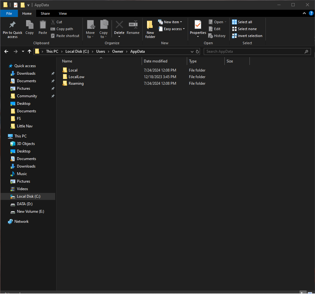
Task: Refresh the AppData folder view
Action: (x=197, y=51)
